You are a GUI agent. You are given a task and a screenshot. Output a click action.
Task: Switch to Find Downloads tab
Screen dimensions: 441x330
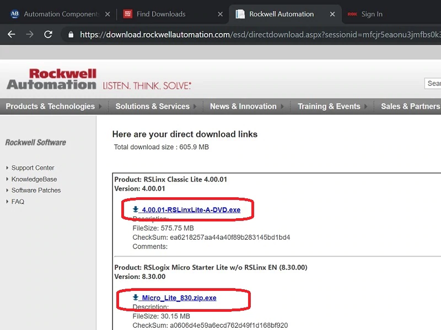tap(173, 14)
